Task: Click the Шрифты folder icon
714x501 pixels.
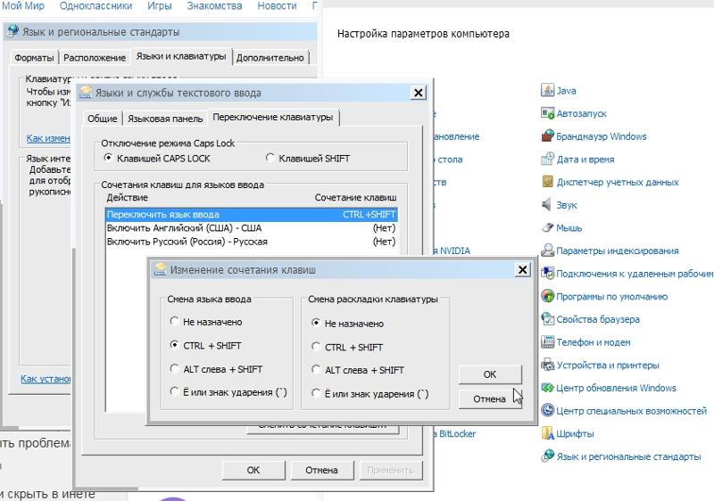Action: click(547, 433)
